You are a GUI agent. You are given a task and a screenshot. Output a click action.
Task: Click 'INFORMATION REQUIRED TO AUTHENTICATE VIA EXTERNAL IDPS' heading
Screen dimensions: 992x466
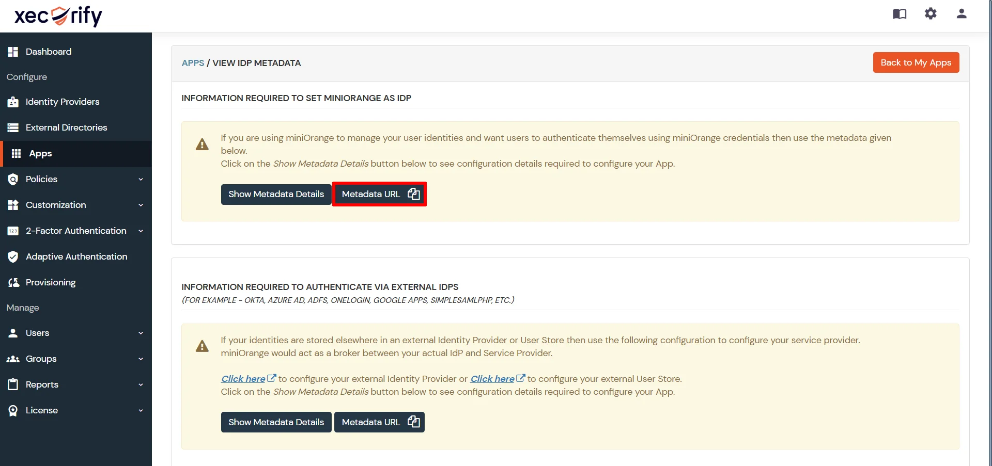320,287
